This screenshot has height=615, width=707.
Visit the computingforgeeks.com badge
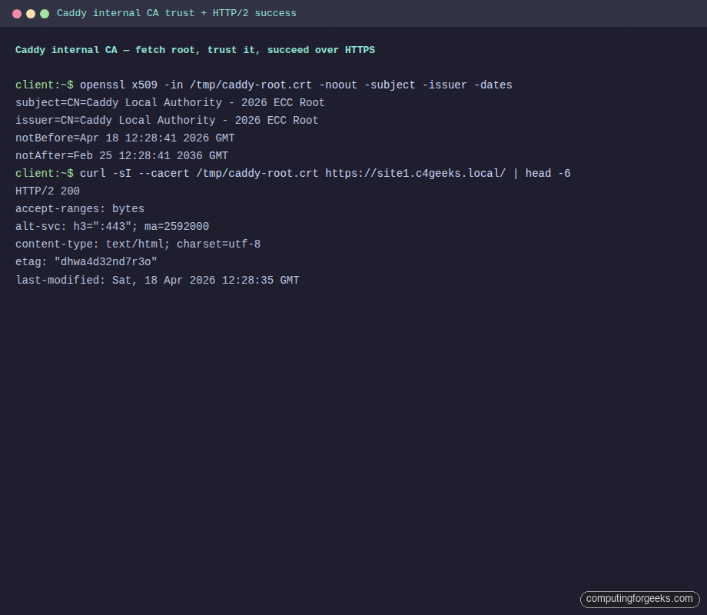[639, 599]
